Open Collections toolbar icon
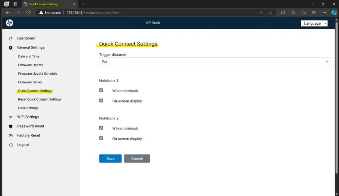This screenshot has height=196, width=339. (304, 13)
